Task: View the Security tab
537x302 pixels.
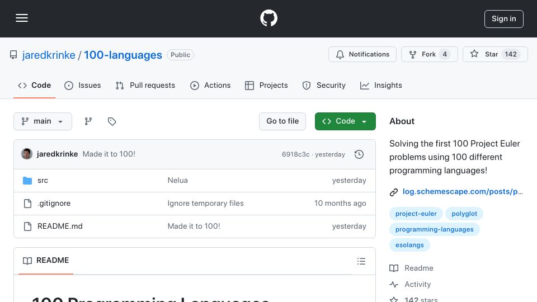Action: point(324,85)
